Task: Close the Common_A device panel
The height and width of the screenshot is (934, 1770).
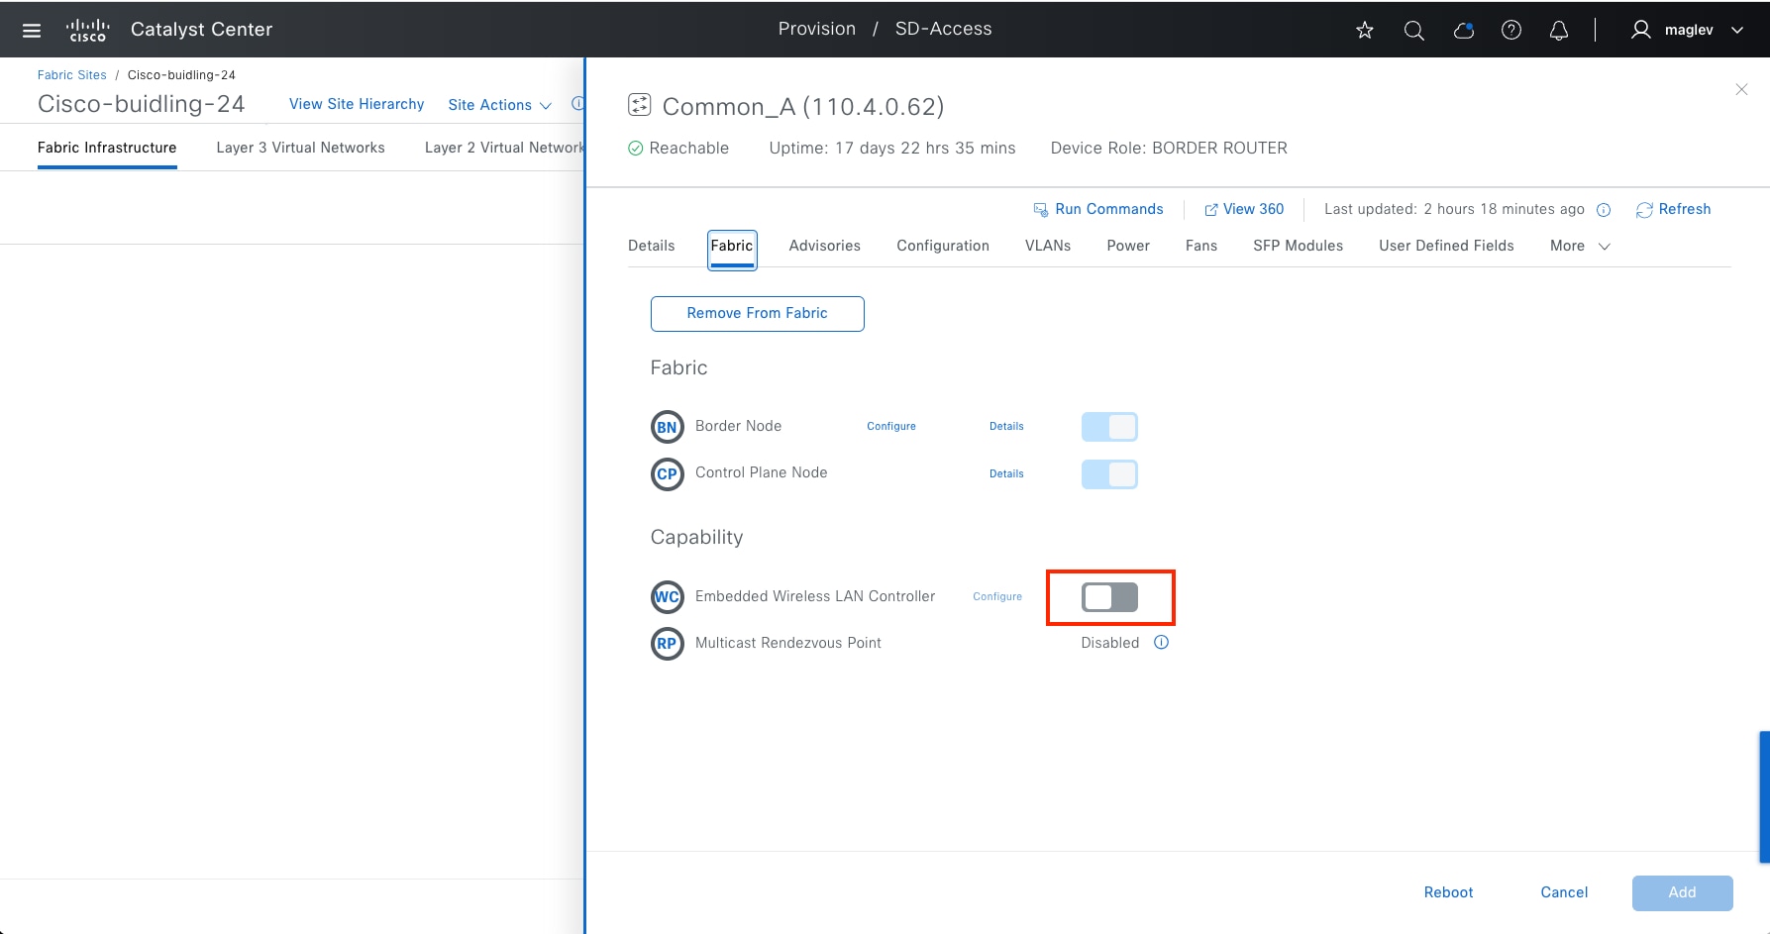Action: tap(1741, 89)
